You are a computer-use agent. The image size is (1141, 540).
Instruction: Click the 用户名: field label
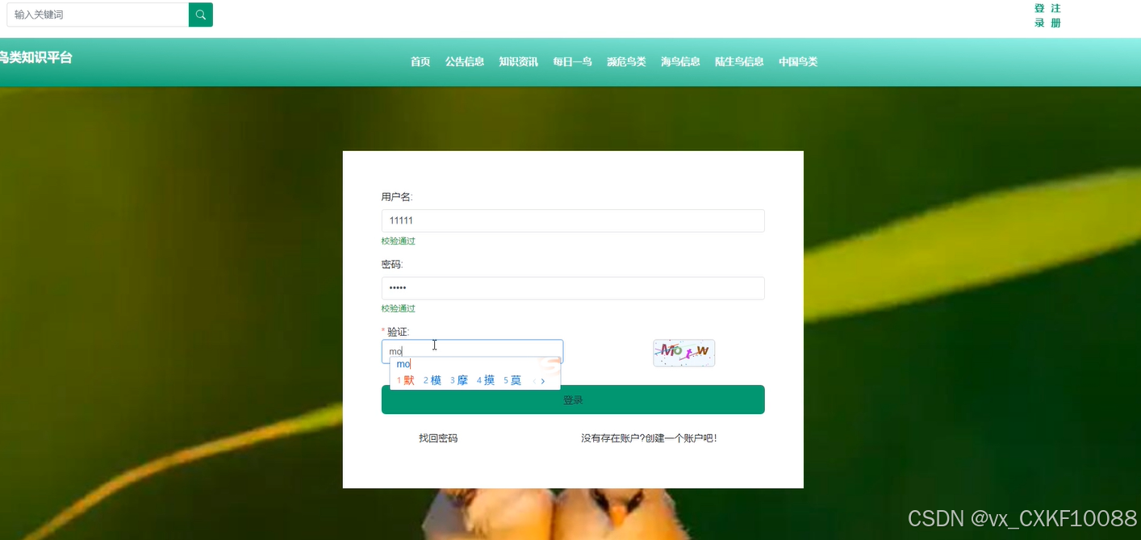pos(397,197)
